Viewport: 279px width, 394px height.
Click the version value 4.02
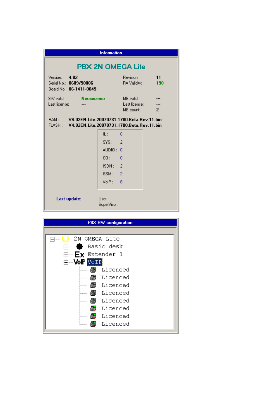coord(73,78)
